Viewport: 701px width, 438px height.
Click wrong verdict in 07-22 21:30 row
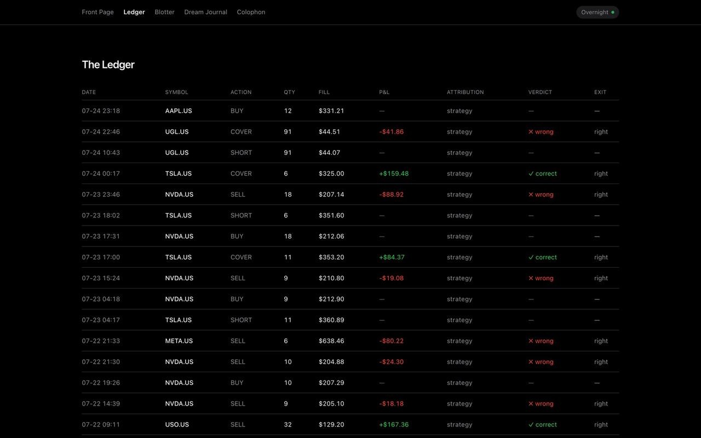(x=541, y=362)
